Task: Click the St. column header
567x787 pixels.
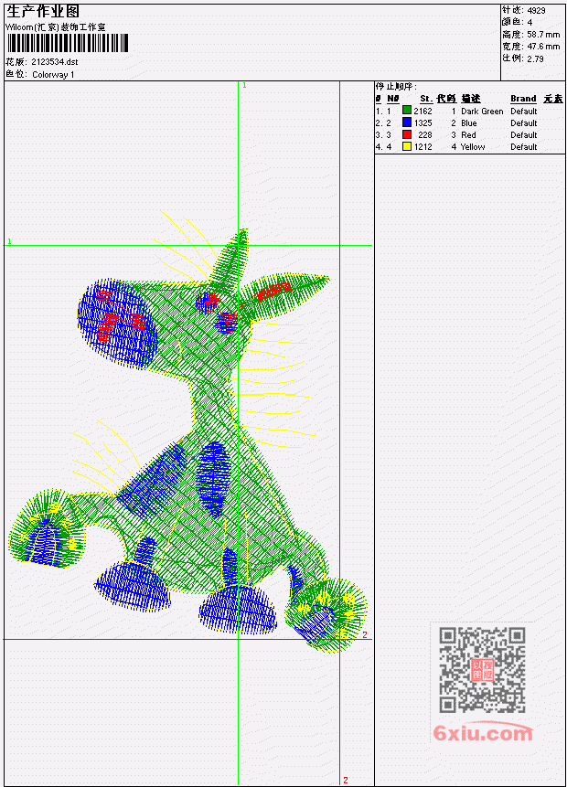Action: pyautogui.click(x=426, y=99)
